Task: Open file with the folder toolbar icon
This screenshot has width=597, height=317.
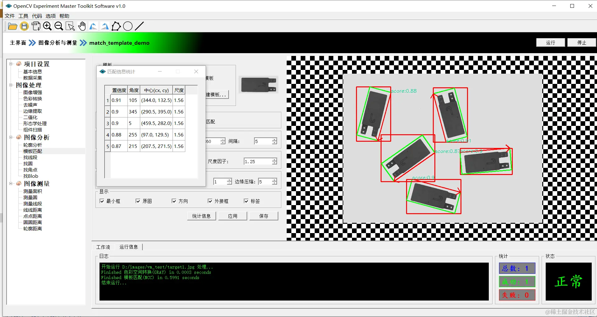Action: pyautogui.click(x=12, y=26)
